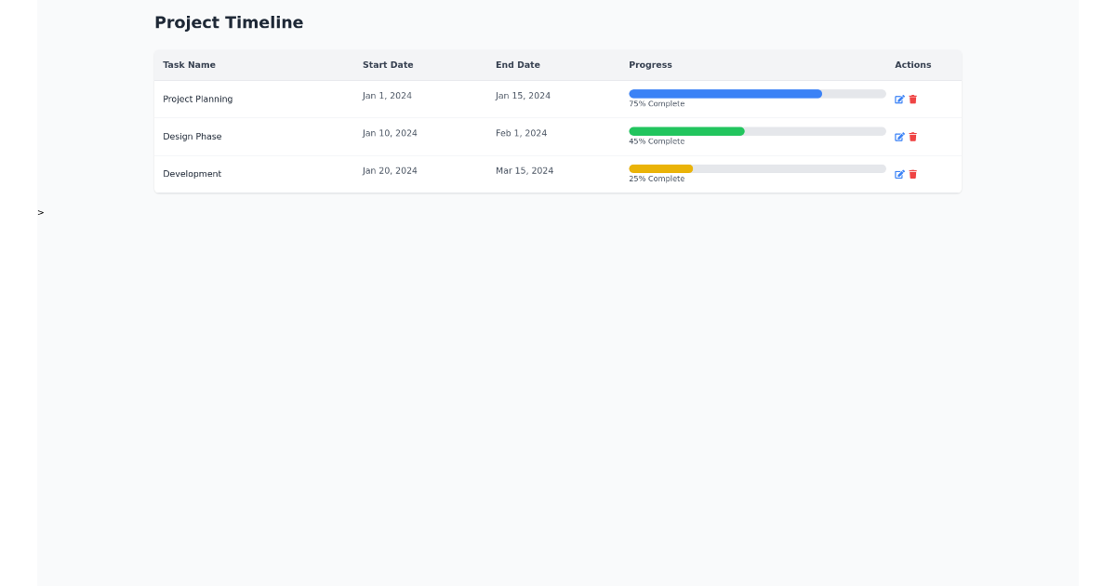The image size is (1116, 586).
Task: Click the green 45% progress bar
Action: point(686,131)
